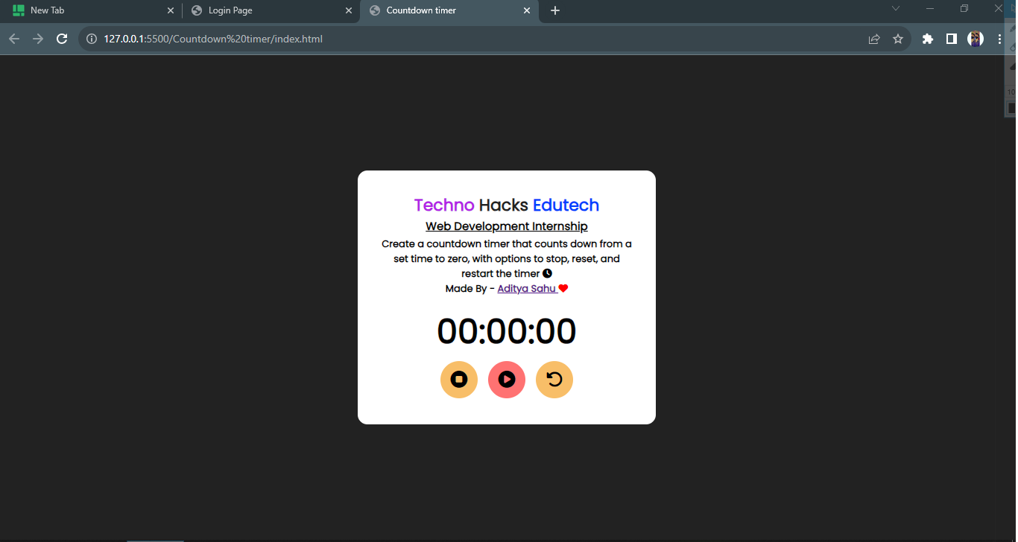Reload the current page
The width and height of the screenshot is (1018, 542).
[x=63, y=39]
